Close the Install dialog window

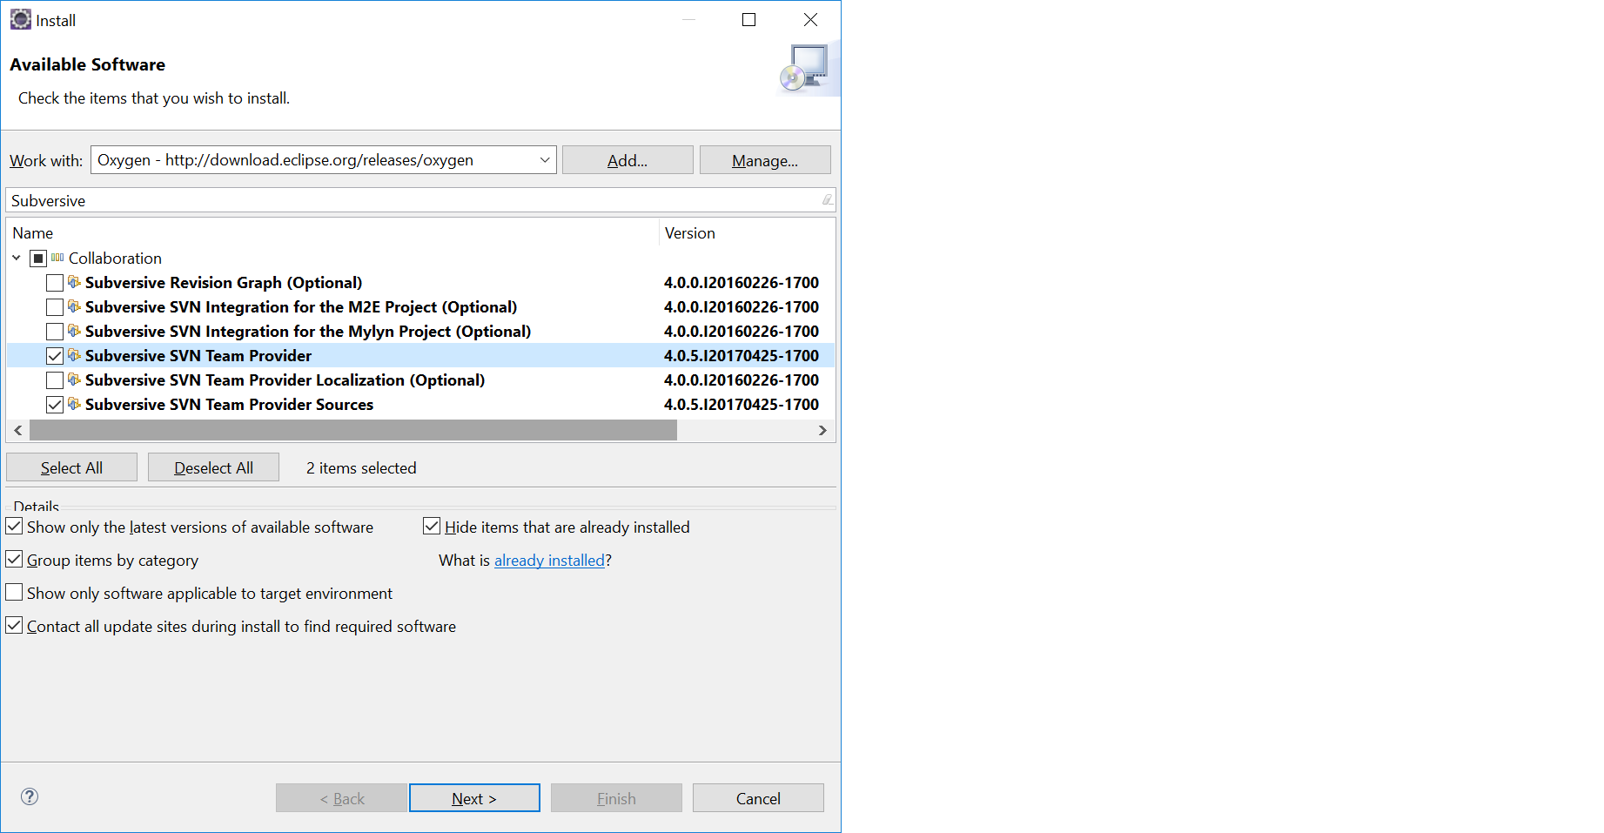(810, 19)
